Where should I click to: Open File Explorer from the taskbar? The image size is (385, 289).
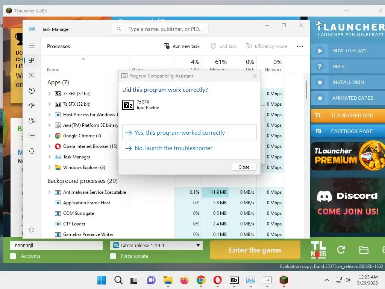point(168,280)
